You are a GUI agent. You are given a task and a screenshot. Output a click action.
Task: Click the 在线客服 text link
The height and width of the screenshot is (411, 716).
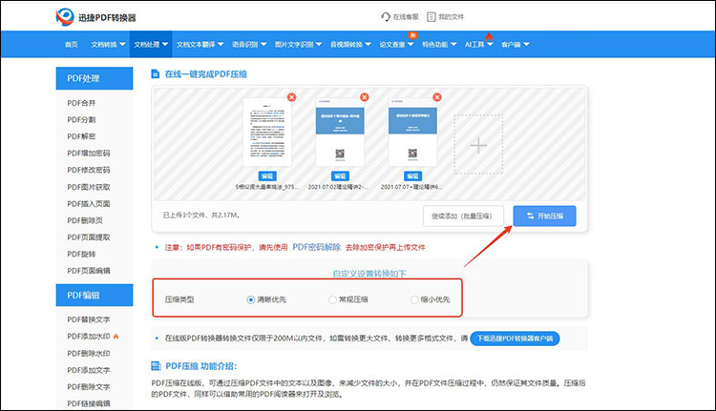pyautogui.click(x=406, y=17)
